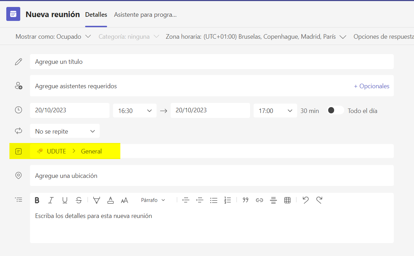Add optional attendees via + Opcionales

click(371, 86)
